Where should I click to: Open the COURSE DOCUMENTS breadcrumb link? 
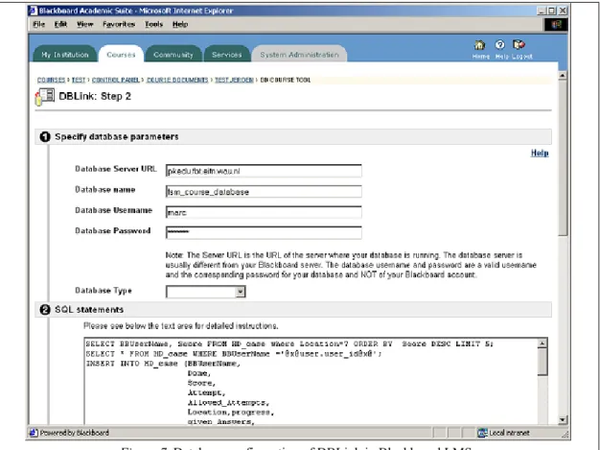[x=177, y=80]
